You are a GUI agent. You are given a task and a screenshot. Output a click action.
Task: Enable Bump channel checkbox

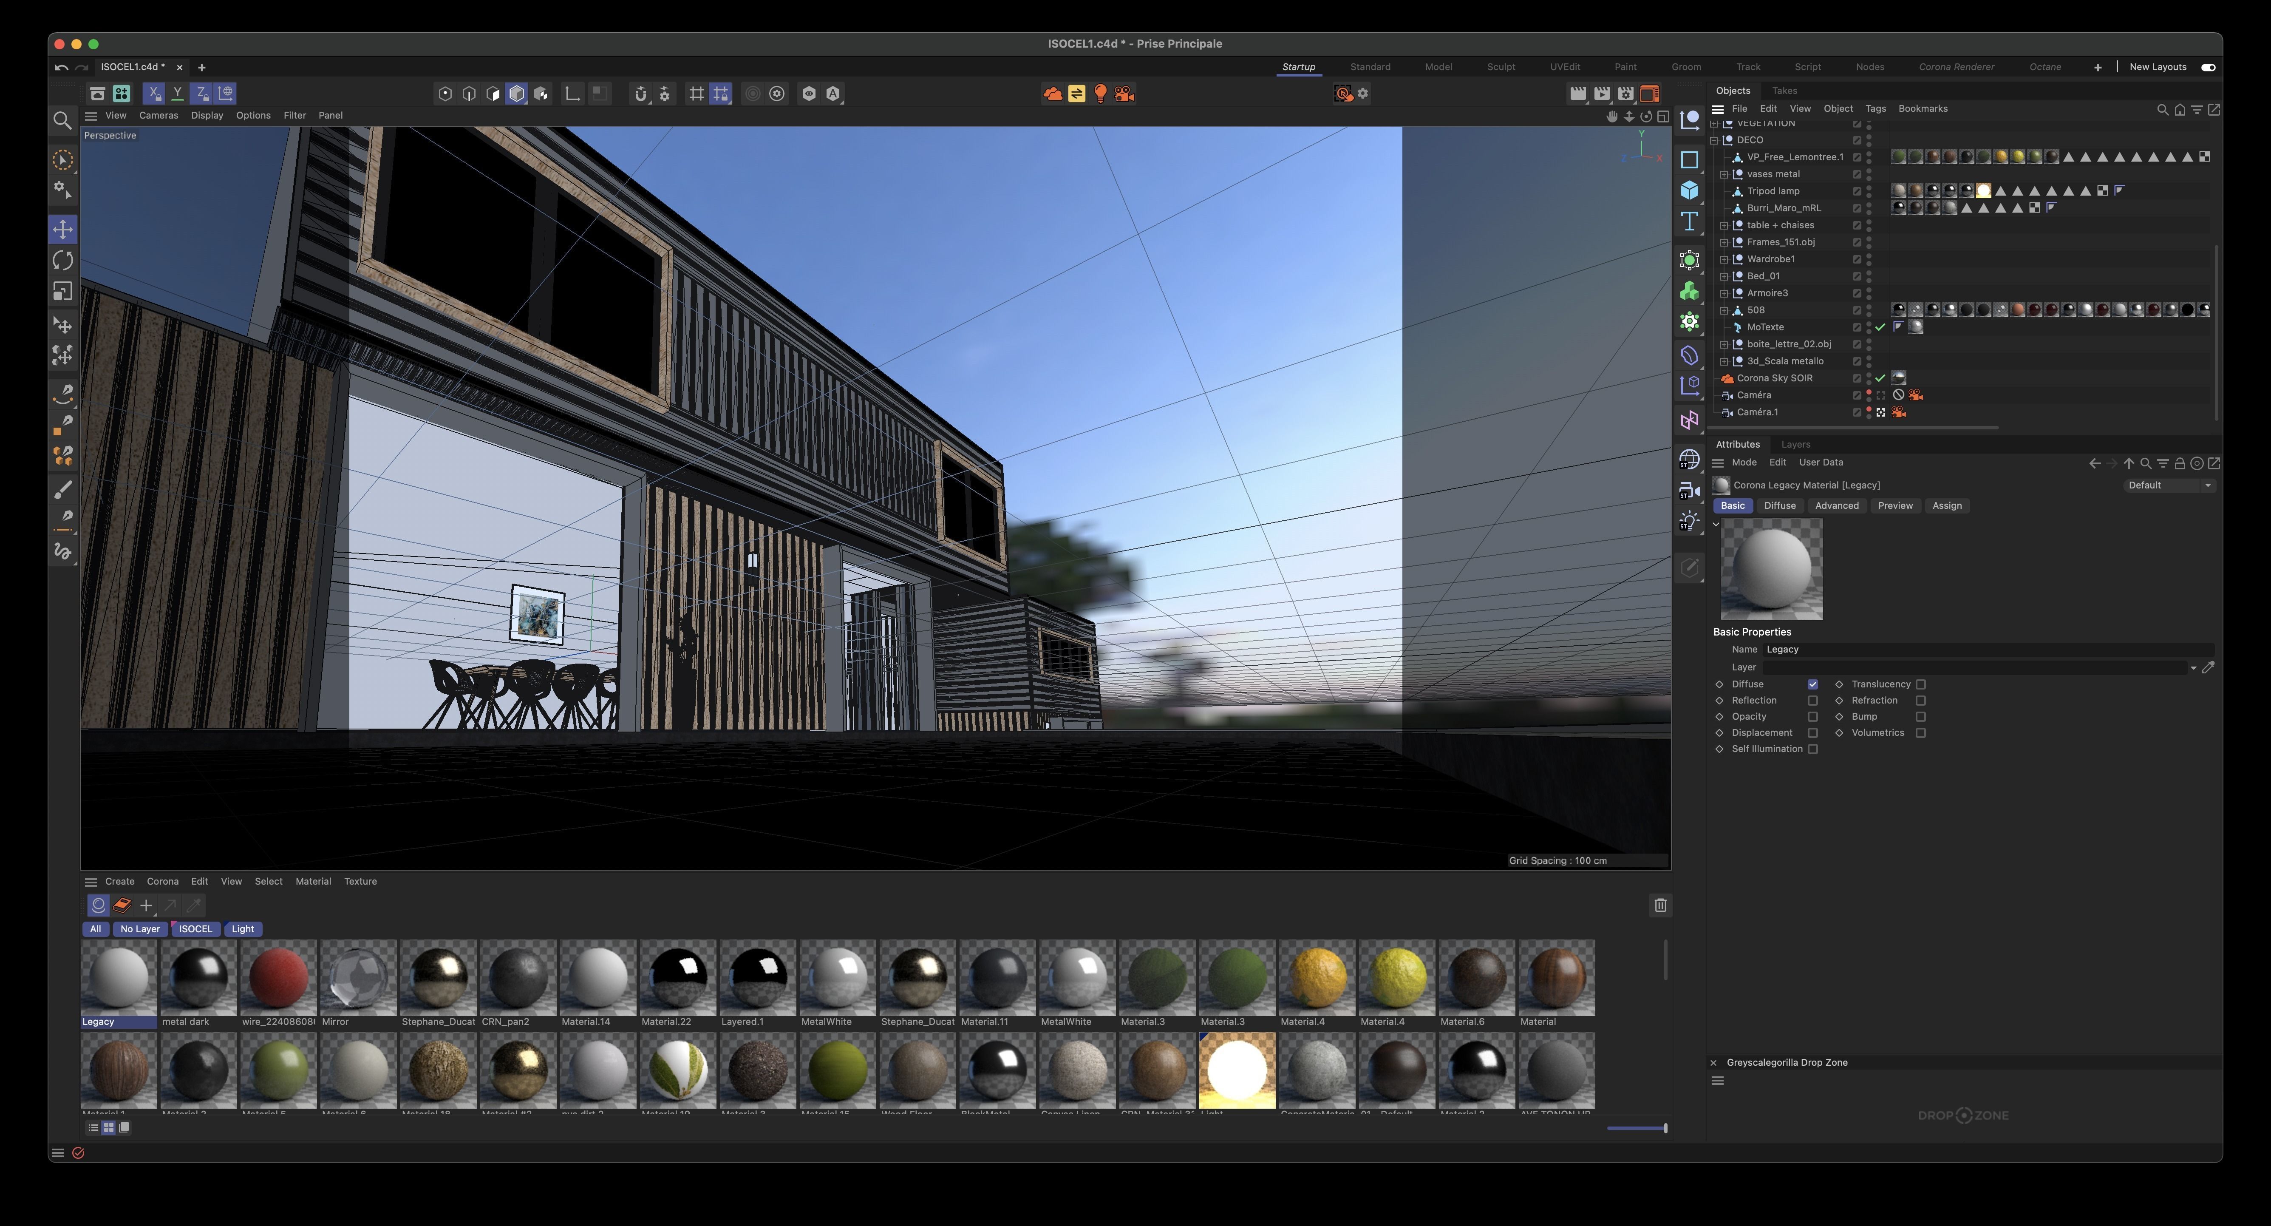pyautogui.click(x=1920, y=716)
